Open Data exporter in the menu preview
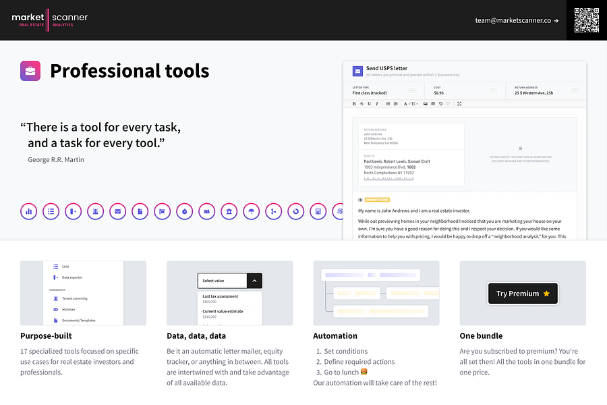This screenshot has width=607, height=405. pyautogui.click(x=67, y=277)
